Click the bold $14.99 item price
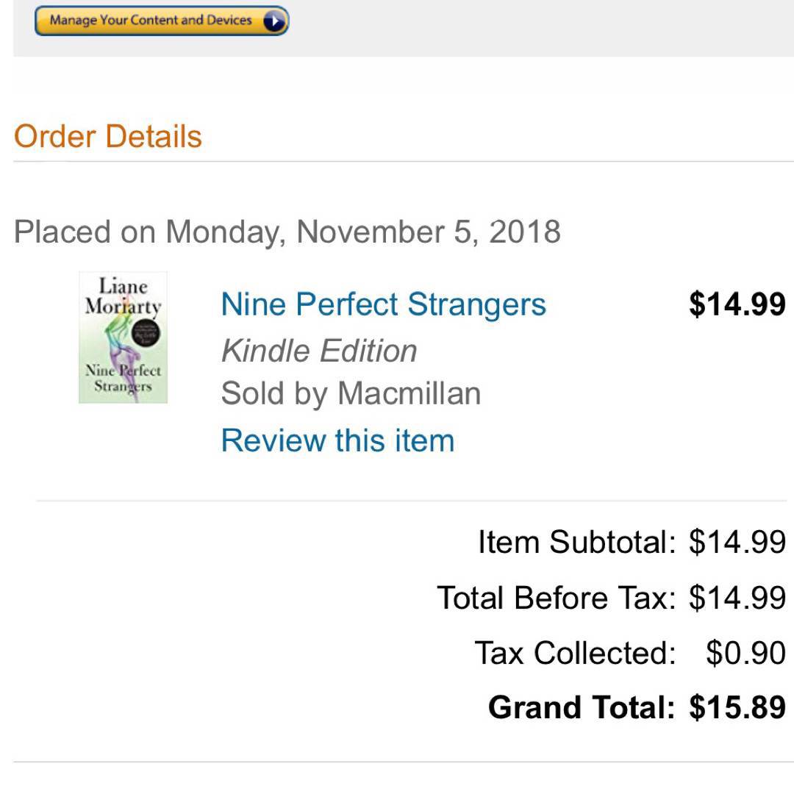794x794 pixels. [737, 304]
